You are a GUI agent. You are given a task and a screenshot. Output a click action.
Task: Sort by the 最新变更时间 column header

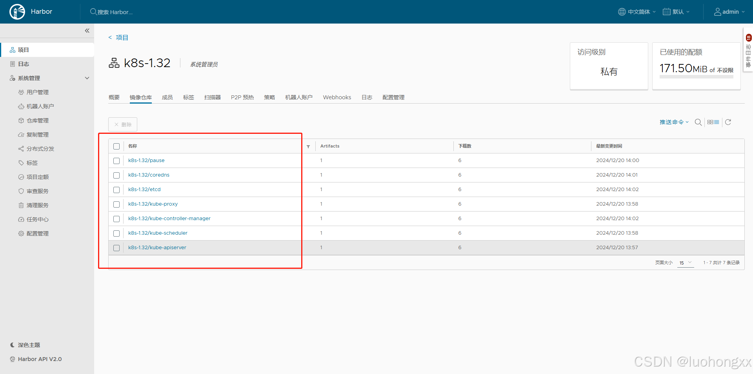tap(609, 146)
